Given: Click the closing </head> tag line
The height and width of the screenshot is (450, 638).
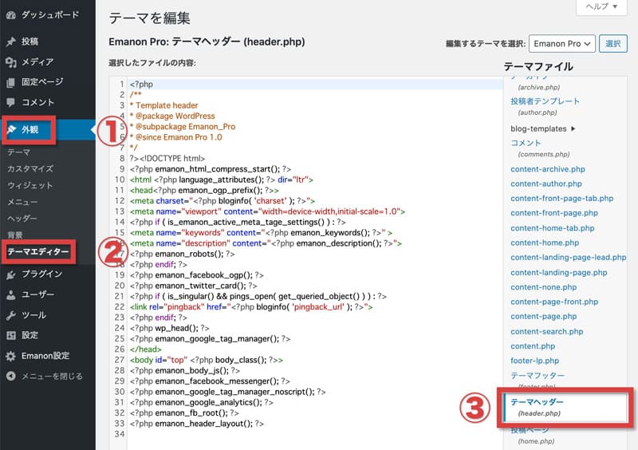Looking at the screenshot, I should [x=145, y=349].
